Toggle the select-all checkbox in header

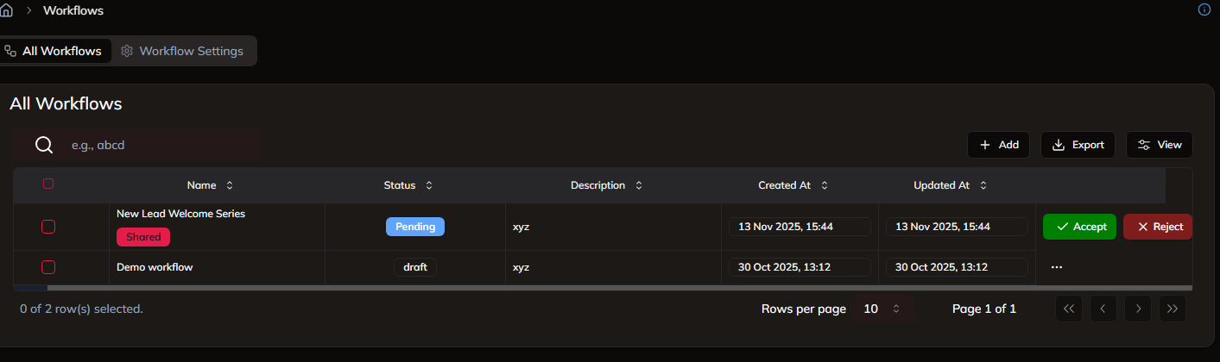[x=48, y=184]
